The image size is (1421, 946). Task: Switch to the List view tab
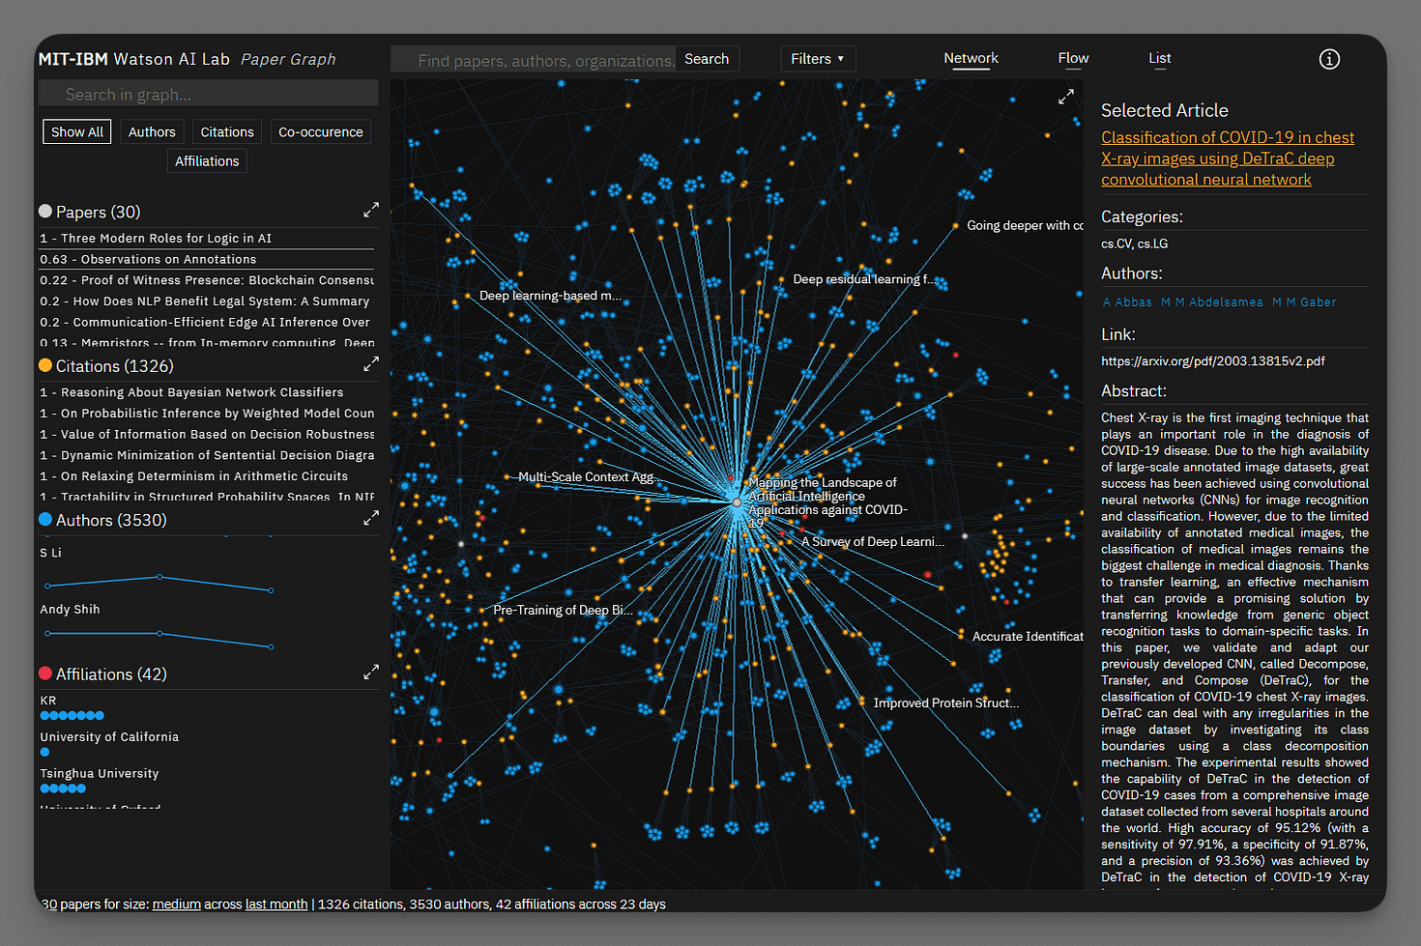click(1159, 58)
